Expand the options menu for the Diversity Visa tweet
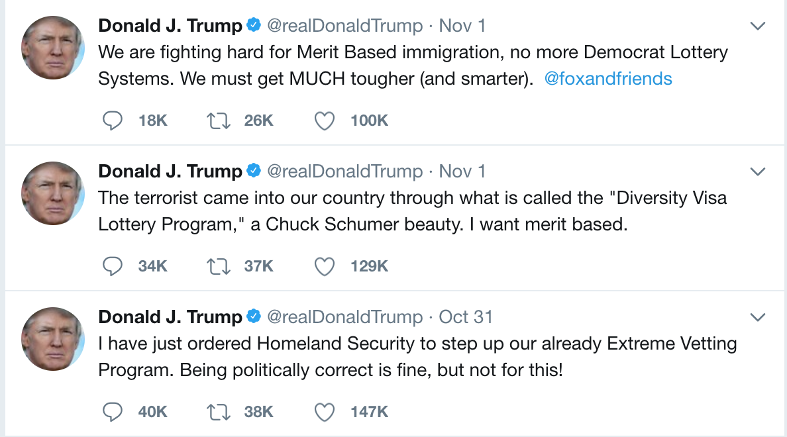The image size is (787, 437). [x=757, y=172]
